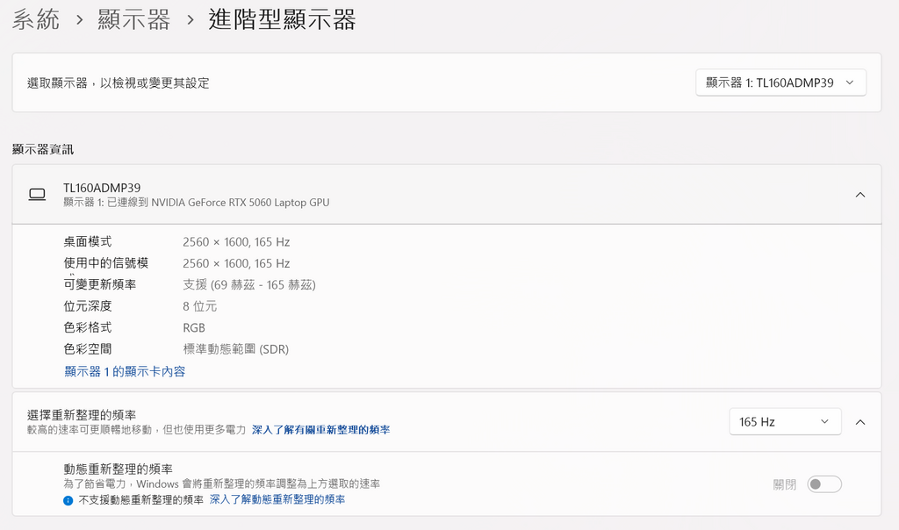
Task: Click the 支援 (69 赫茲 - 165 赫茲) value
Action: tap(249, 285)
